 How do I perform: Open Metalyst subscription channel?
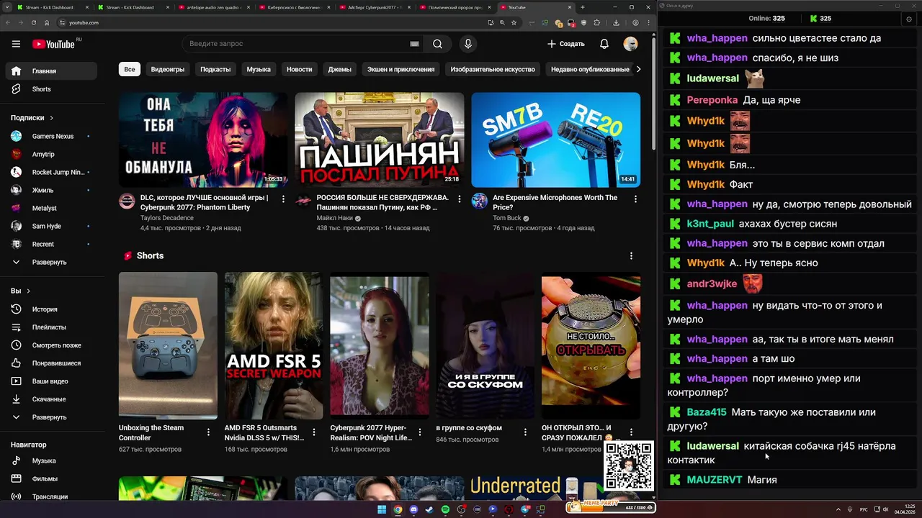click(x=51, y=208)
